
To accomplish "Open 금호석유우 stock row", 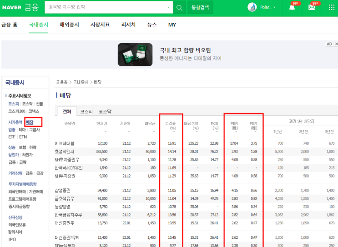I will pos(65,198).
